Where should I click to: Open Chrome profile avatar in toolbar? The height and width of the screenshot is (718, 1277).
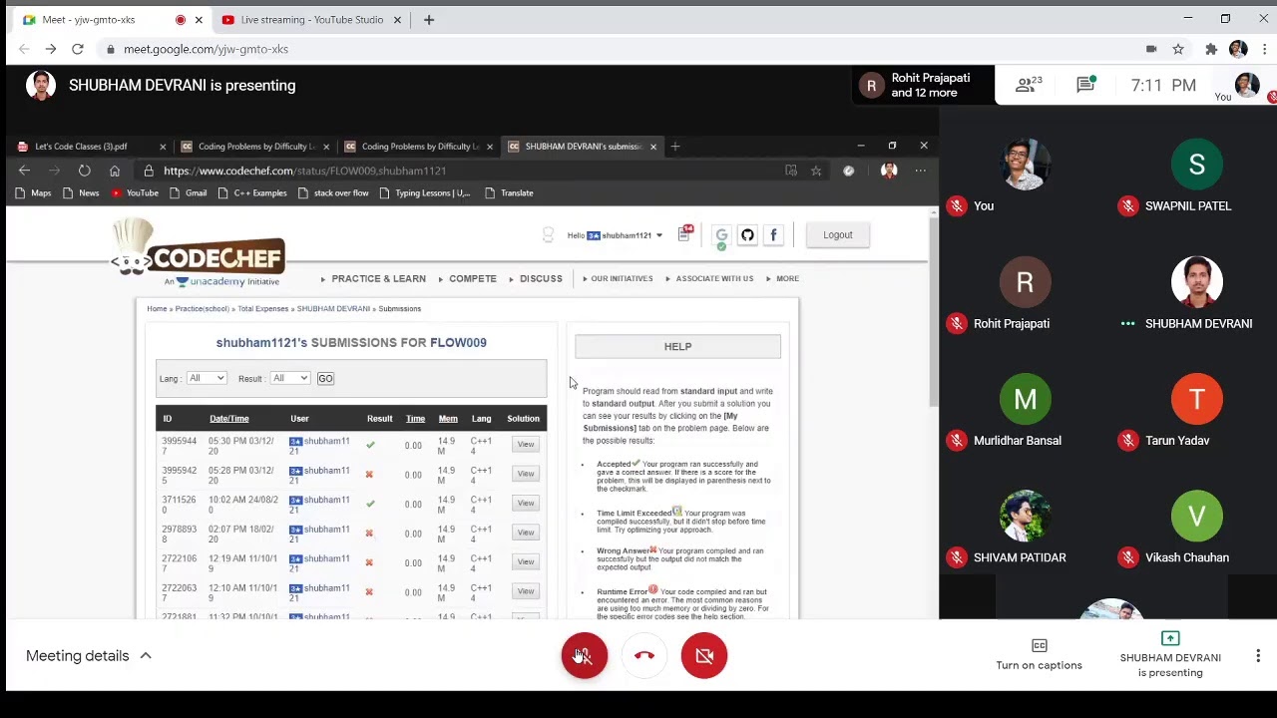pyautogui.click(x=1238, y=49)
